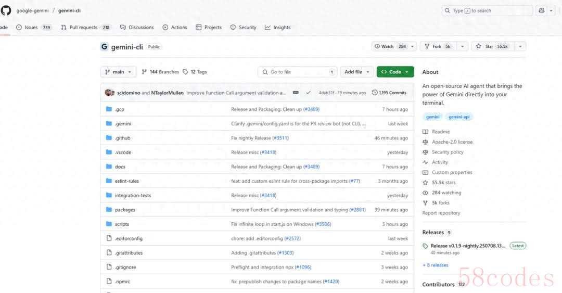Image resolution: width=562 pixels, height=293 pixels.
Task: Open the integration-tests folder
Action: point(133,196)
